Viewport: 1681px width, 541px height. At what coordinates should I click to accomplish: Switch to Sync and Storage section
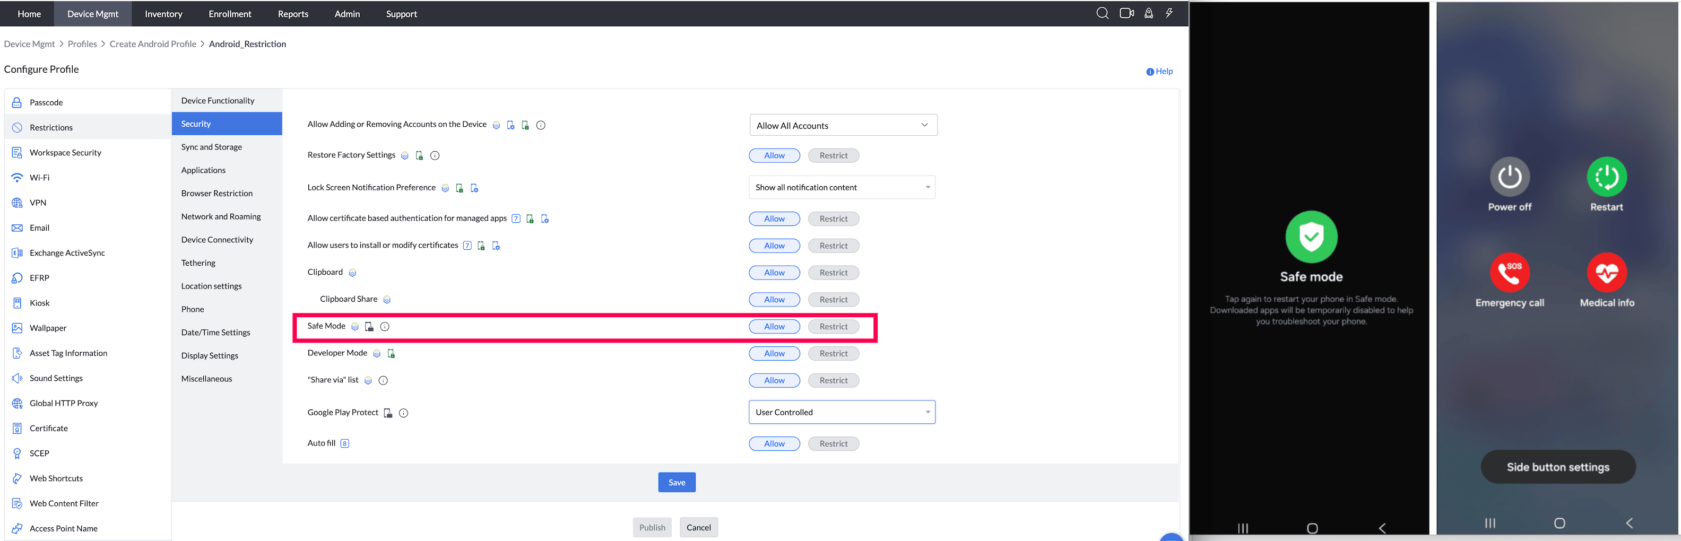pos(211,147)
